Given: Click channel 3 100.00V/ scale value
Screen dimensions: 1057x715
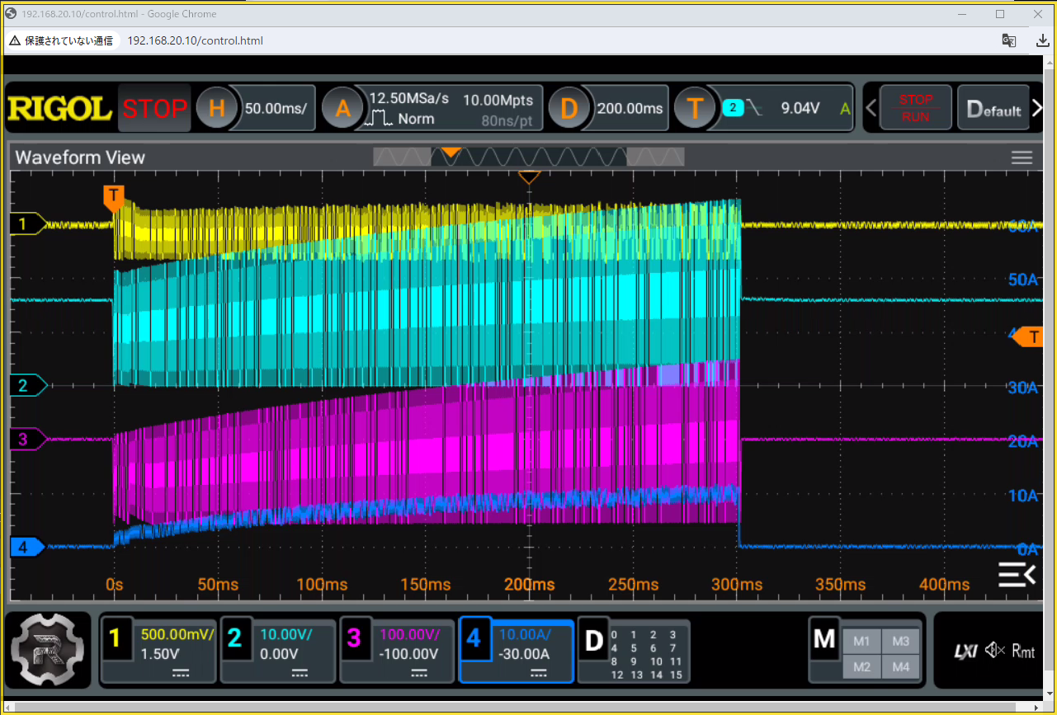Looking at the screenshot, I should pyautogui.click(x=410, y=635).
